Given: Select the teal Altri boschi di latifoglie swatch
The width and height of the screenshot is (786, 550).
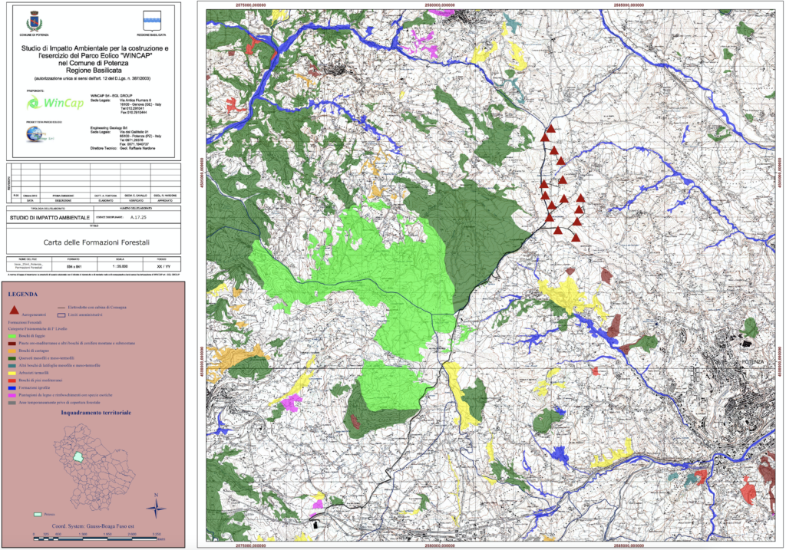Looking at the screenshot, I should [x=12, y=366].
